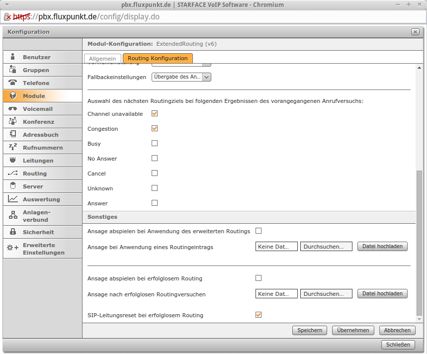Open Benutzer section via its person icon

pos(12,57)
